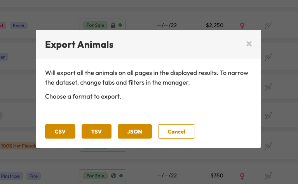Choose JSON export format
The image size is (298, 184).
134,132
